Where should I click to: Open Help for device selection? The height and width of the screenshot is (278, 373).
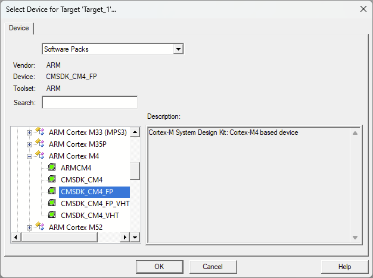[x=344, y=267]
